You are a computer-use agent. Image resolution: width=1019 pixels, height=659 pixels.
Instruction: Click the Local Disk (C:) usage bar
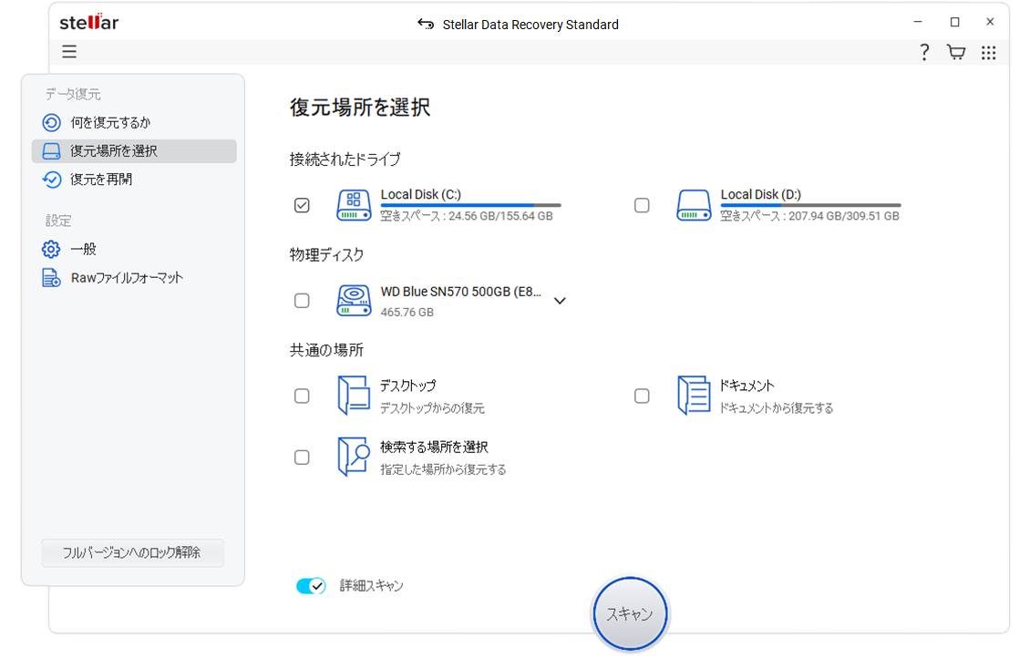coord(470,205)
